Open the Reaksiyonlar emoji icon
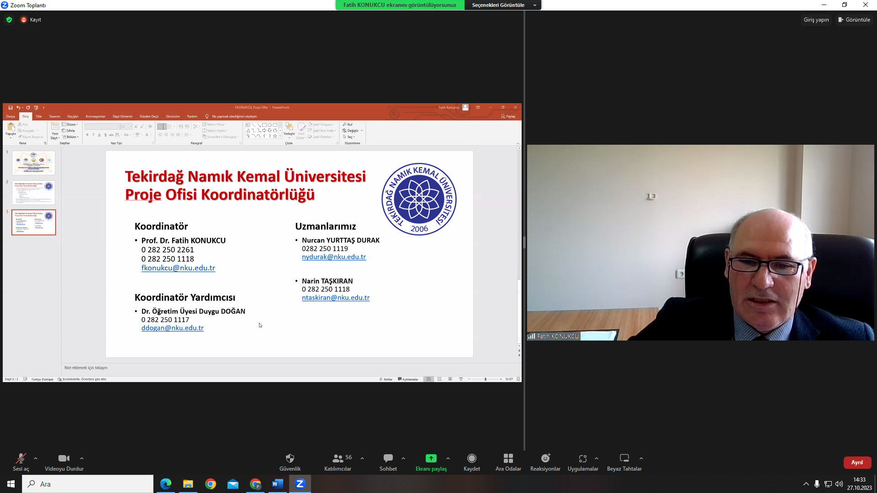Image resolution: width=877 pixels, height=493 pixels. click(x=545, y=458)
